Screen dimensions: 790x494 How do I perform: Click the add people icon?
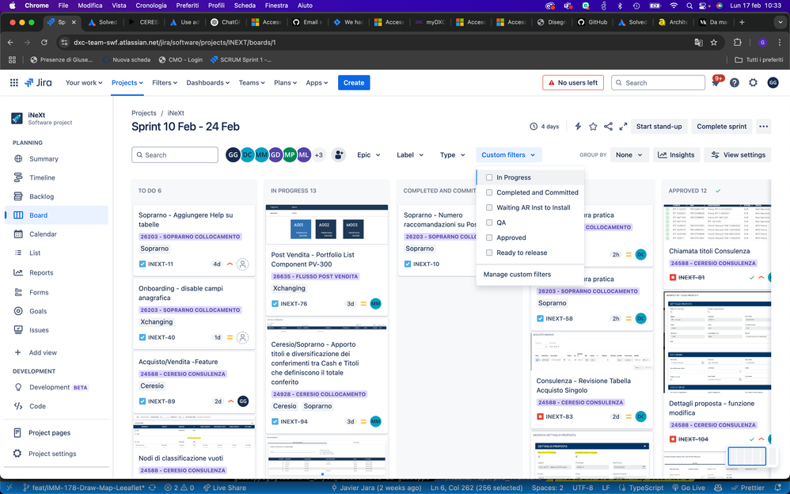[x=339, y=154]
